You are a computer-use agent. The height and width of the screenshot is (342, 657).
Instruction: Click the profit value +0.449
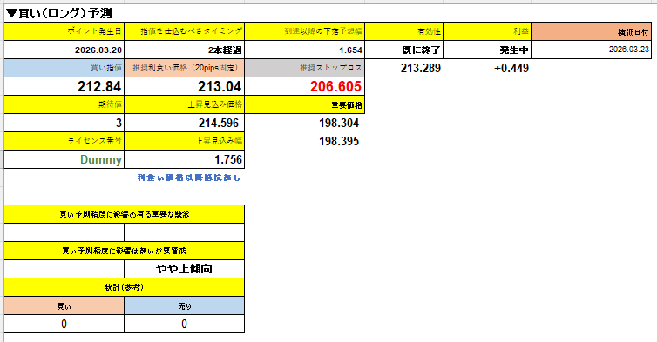511,68
